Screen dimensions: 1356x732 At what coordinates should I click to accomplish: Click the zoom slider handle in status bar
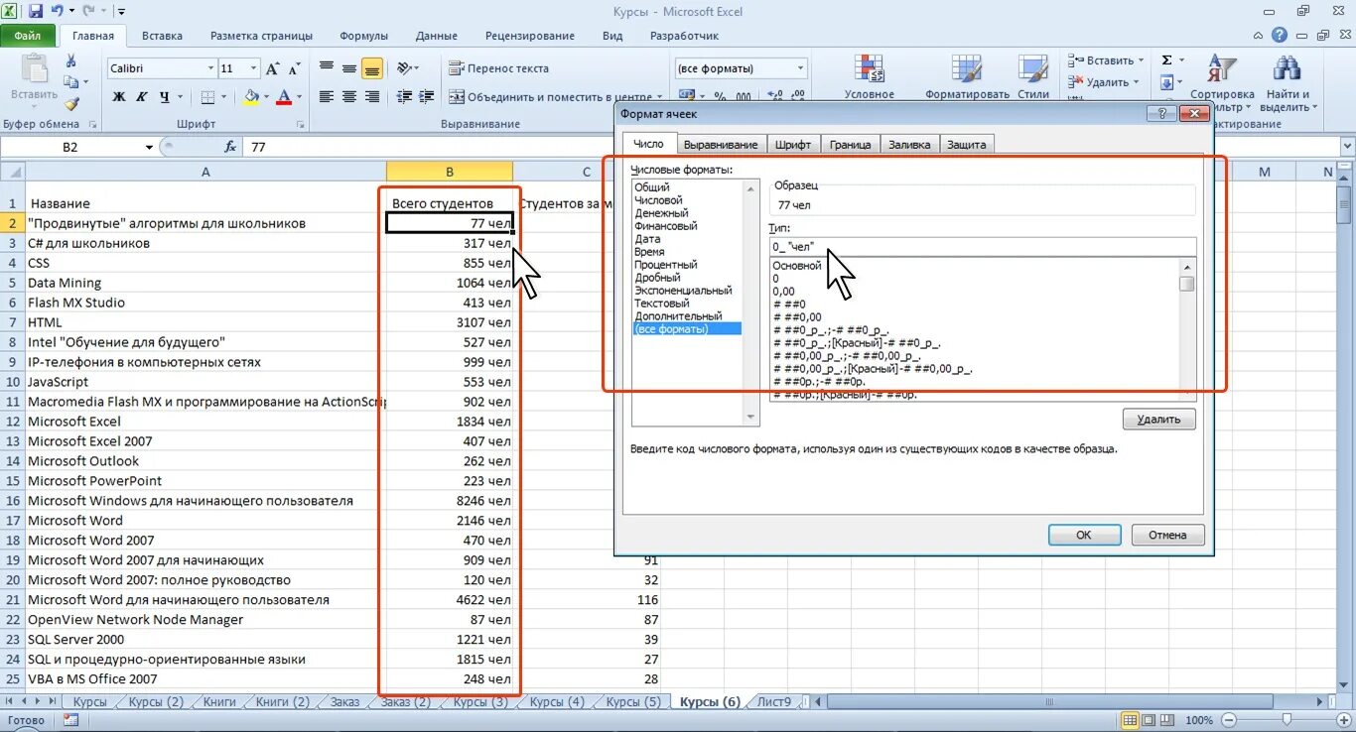pos(1287,719)
